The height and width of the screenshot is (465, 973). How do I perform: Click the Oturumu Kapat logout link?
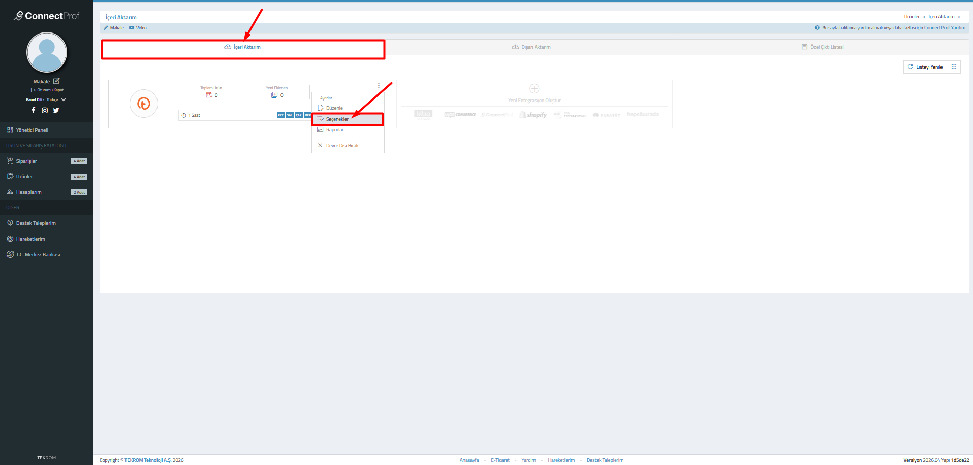click(x=47, y=90)
